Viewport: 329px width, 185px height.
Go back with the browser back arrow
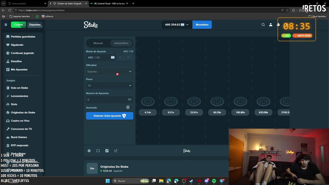tap(3, 10)
